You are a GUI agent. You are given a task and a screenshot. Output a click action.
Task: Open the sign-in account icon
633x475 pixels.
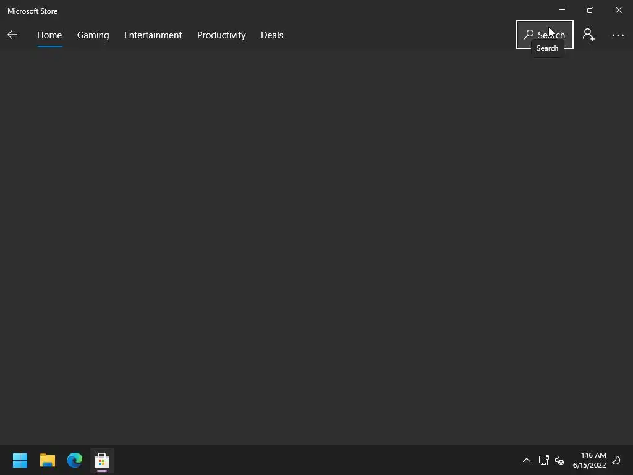click(x=588, y=35)
